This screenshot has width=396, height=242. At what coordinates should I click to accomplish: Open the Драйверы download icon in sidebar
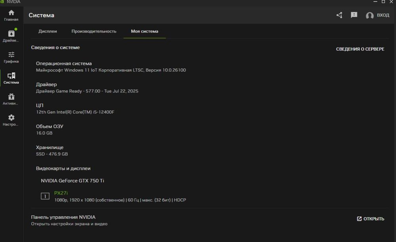click(11, 34)
